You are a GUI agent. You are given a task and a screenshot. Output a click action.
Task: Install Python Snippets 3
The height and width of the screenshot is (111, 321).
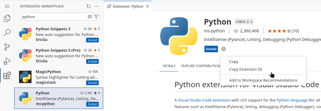pyautogui.click(x=92, y=40)
